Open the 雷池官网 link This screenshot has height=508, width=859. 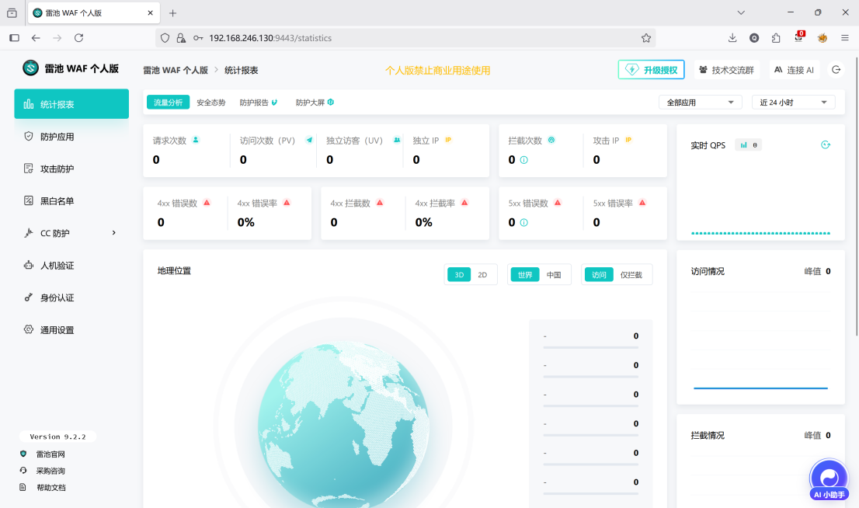[50, 454]
